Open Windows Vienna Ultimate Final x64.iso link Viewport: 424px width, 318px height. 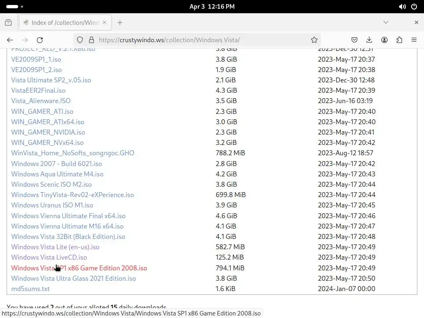click(68, 216)
